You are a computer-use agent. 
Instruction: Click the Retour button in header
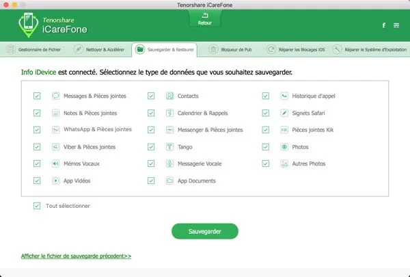coord(205,19)
